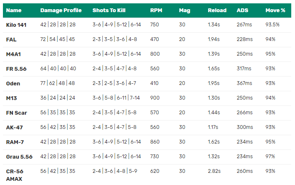This screenshot has height=185, width=295.
Task: Click the AK-47 weapon name
Action: [14, 128]
